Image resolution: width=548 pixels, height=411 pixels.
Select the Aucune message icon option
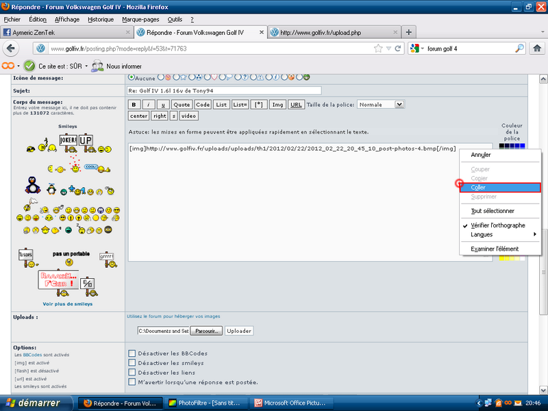[x=132, y=77]
